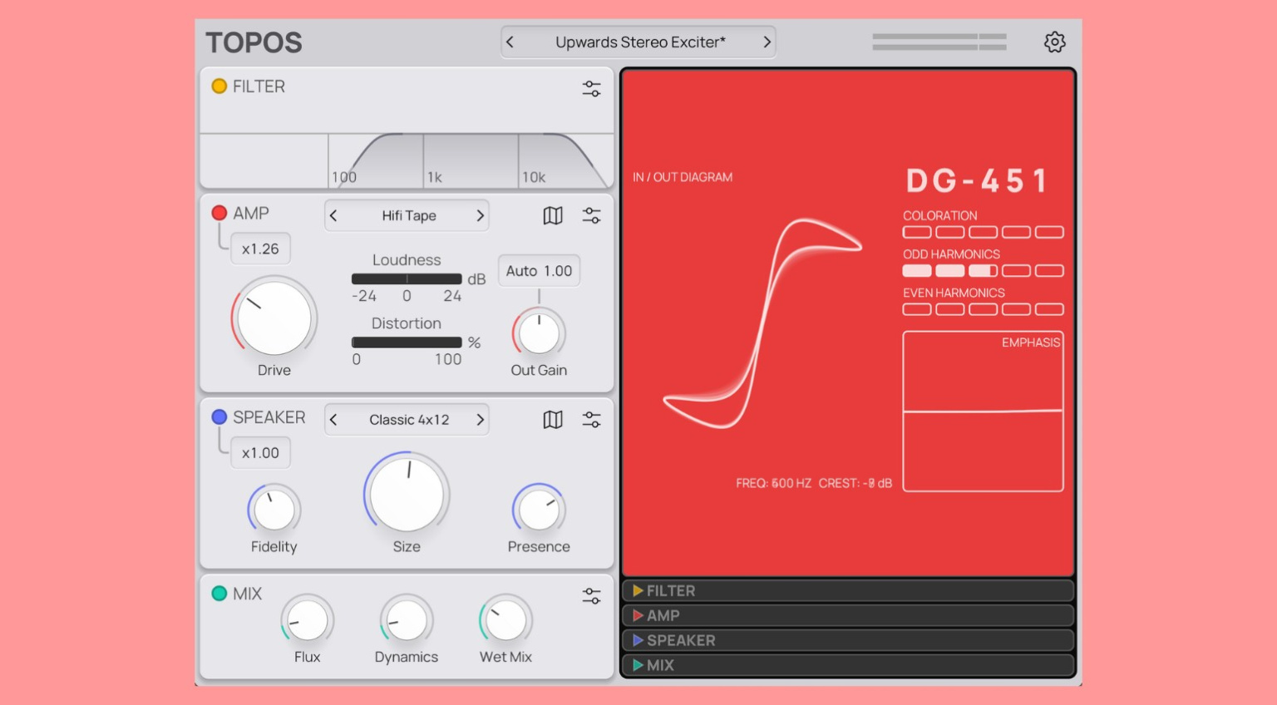
Task: Open the settings gear icon
Action: (1054, 42)
